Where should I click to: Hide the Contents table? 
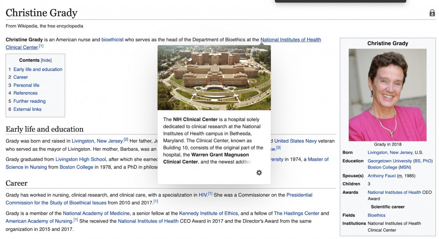tap(46, 60)
